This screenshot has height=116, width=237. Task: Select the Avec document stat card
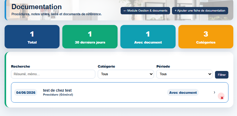click(x=148, y=37)
